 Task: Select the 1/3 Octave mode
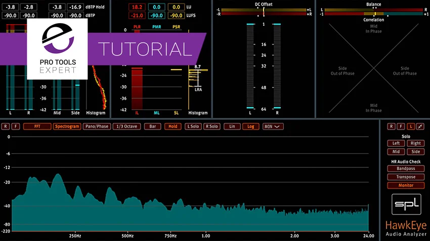(x=126, y=126)
